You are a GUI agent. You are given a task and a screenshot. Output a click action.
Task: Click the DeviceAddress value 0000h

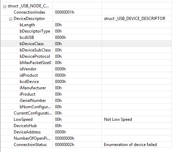(x=60, y=132)
